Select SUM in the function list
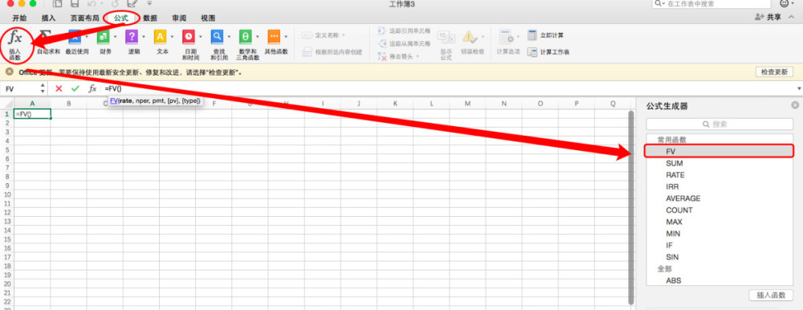This screenshot has height=310, width=803. pos(719,163)
